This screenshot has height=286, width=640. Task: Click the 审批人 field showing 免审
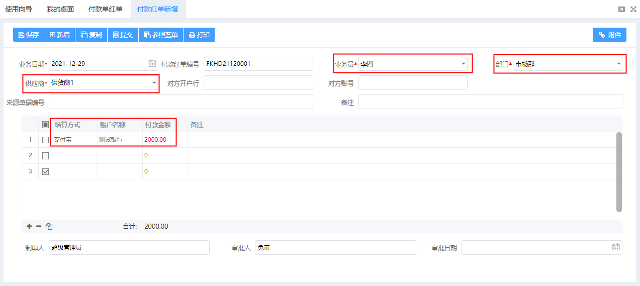[x=335, y=247]
